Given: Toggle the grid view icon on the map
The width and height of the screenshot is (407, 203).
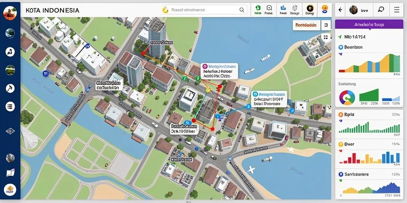Looking at the screenshot, I should (326, 37).
